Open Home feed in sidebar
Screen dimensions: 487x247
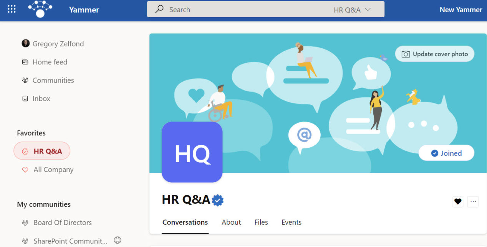tap(50, 62)
